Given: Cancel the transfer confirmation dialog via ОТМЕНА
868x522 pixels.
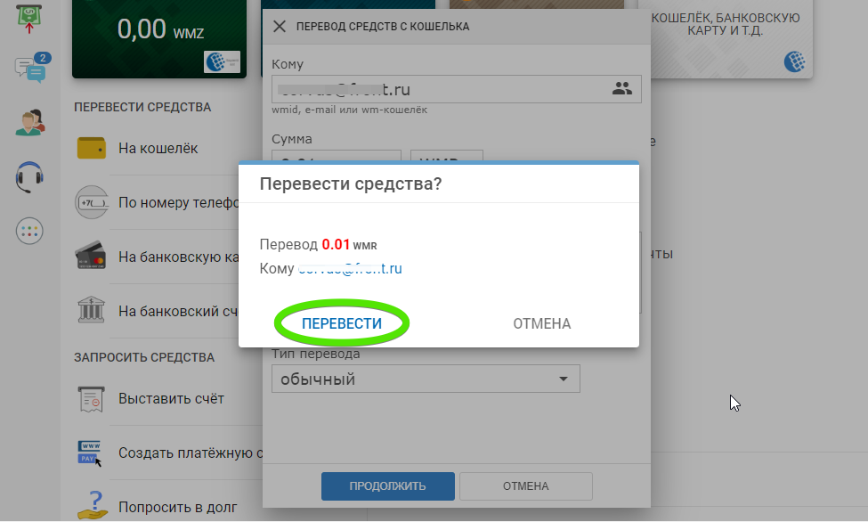Looking at the screenshot, I should (541, 323).
